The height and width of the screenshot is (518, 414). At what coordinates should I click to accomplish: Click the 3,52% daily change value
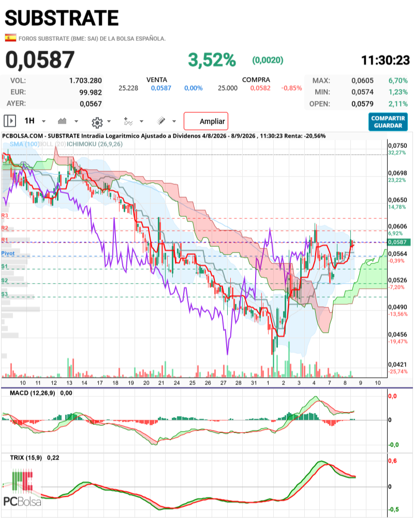pos(212,60)
